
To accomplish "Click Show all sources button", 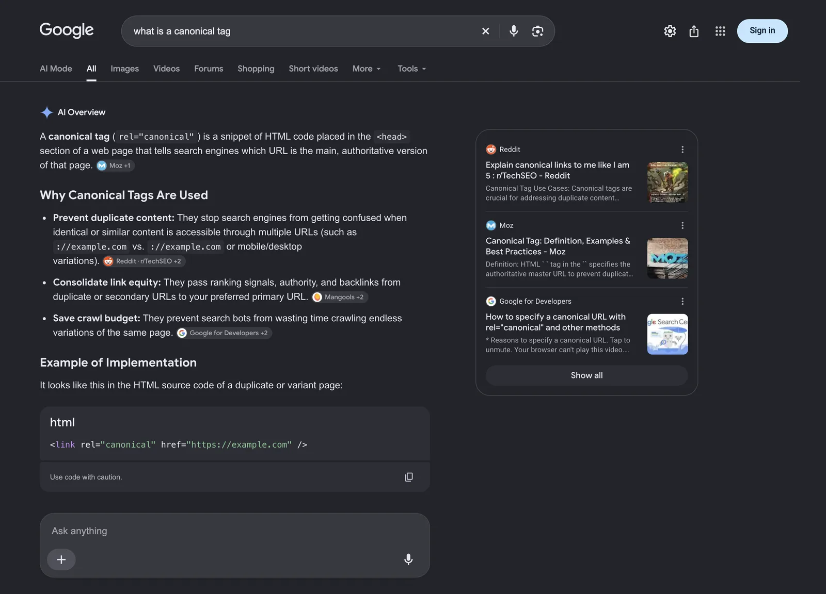I will click(x=586, y=375).
